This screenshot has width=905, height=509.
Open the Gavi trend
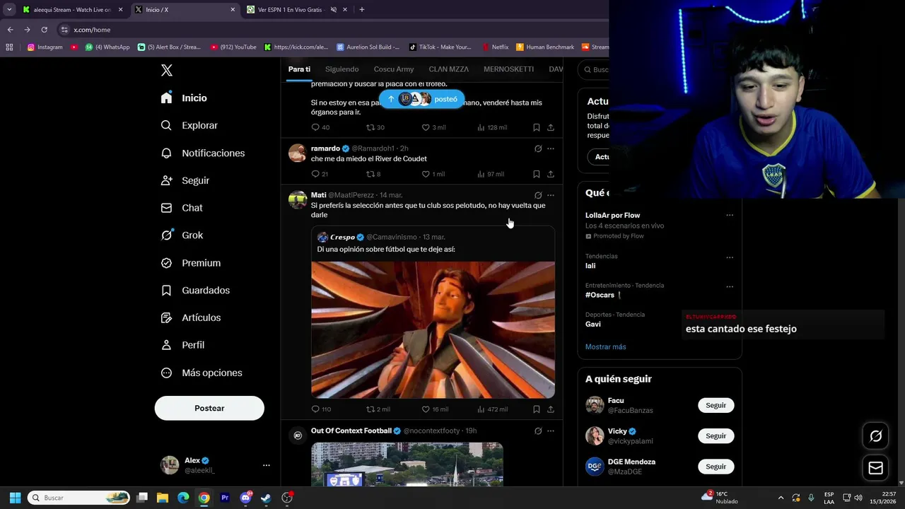pos(592,324)
